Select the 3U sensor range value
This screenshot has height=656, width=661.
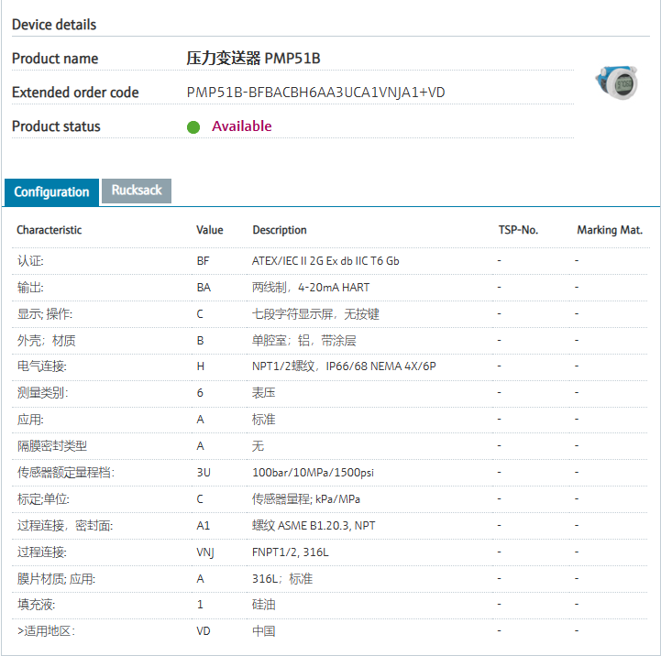coord(204,473)
